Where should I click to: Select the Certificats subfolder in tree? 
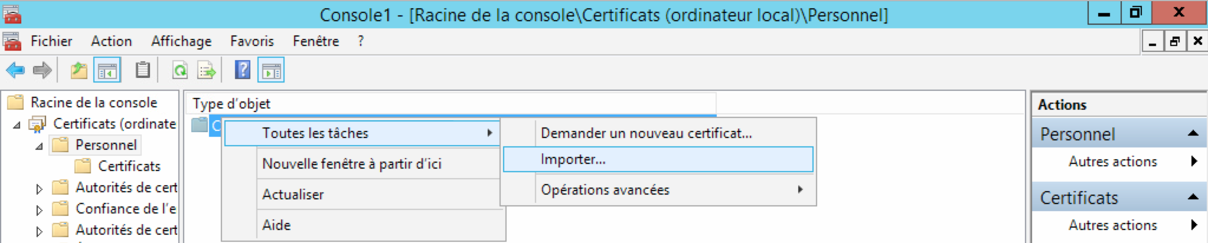(x=129, y=166)
